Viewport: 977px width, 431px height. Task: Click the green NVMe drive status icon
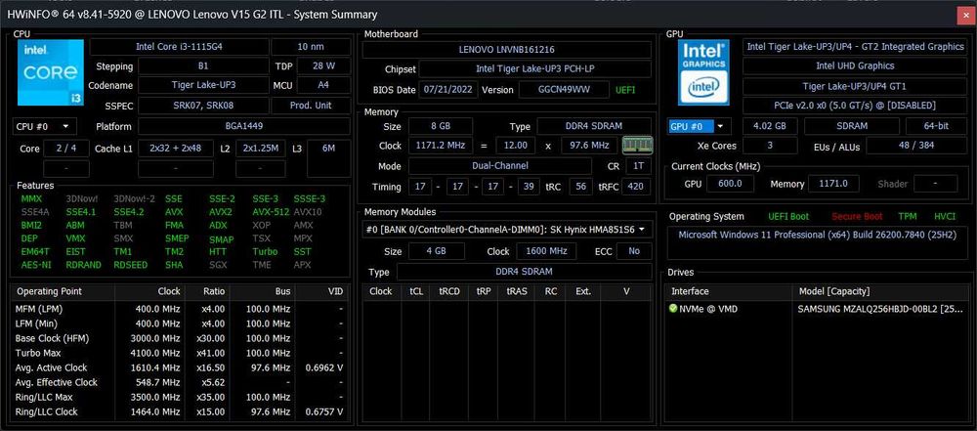pos(673,309)
